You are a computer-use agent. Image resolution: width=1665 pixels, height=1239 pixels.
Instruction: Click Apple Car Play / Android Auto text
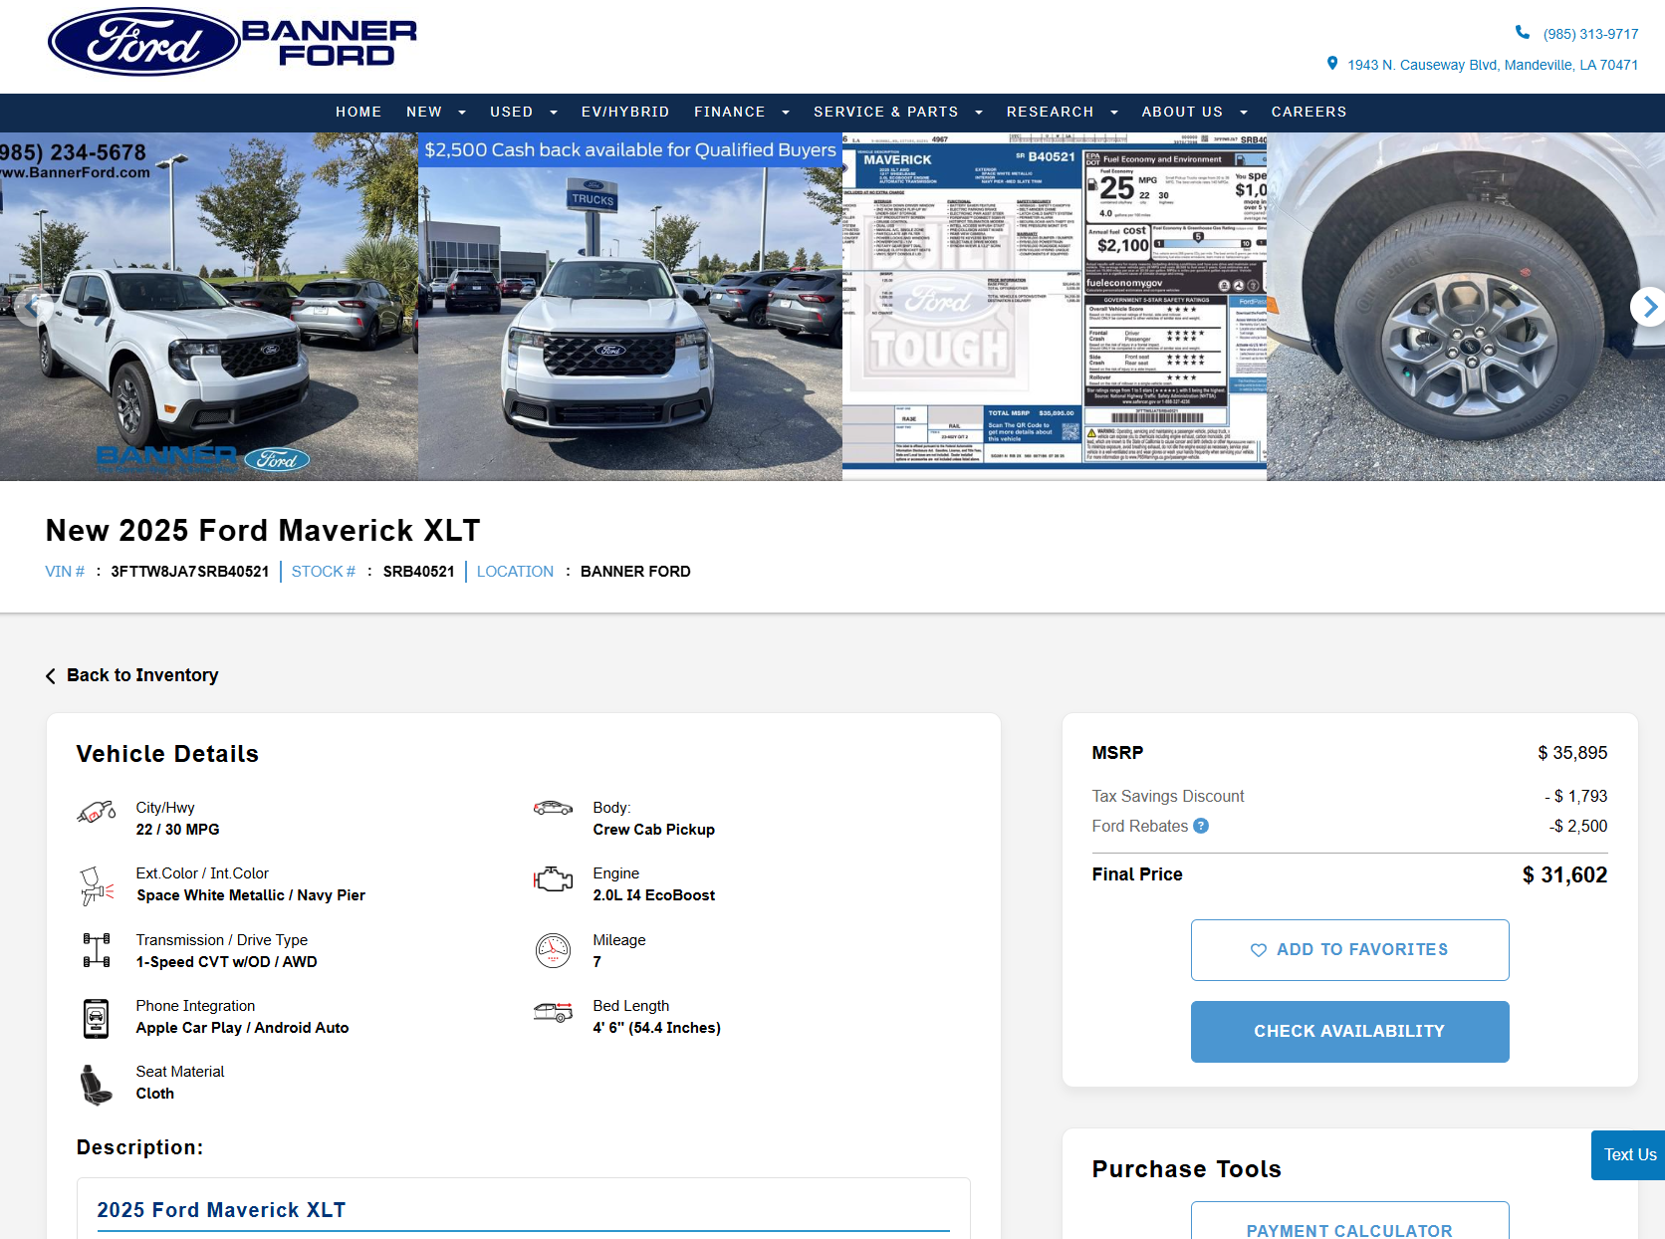point(242,1028)
